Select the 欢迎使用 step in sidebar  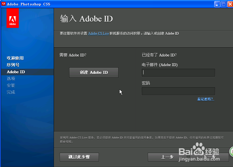point(15,58)
